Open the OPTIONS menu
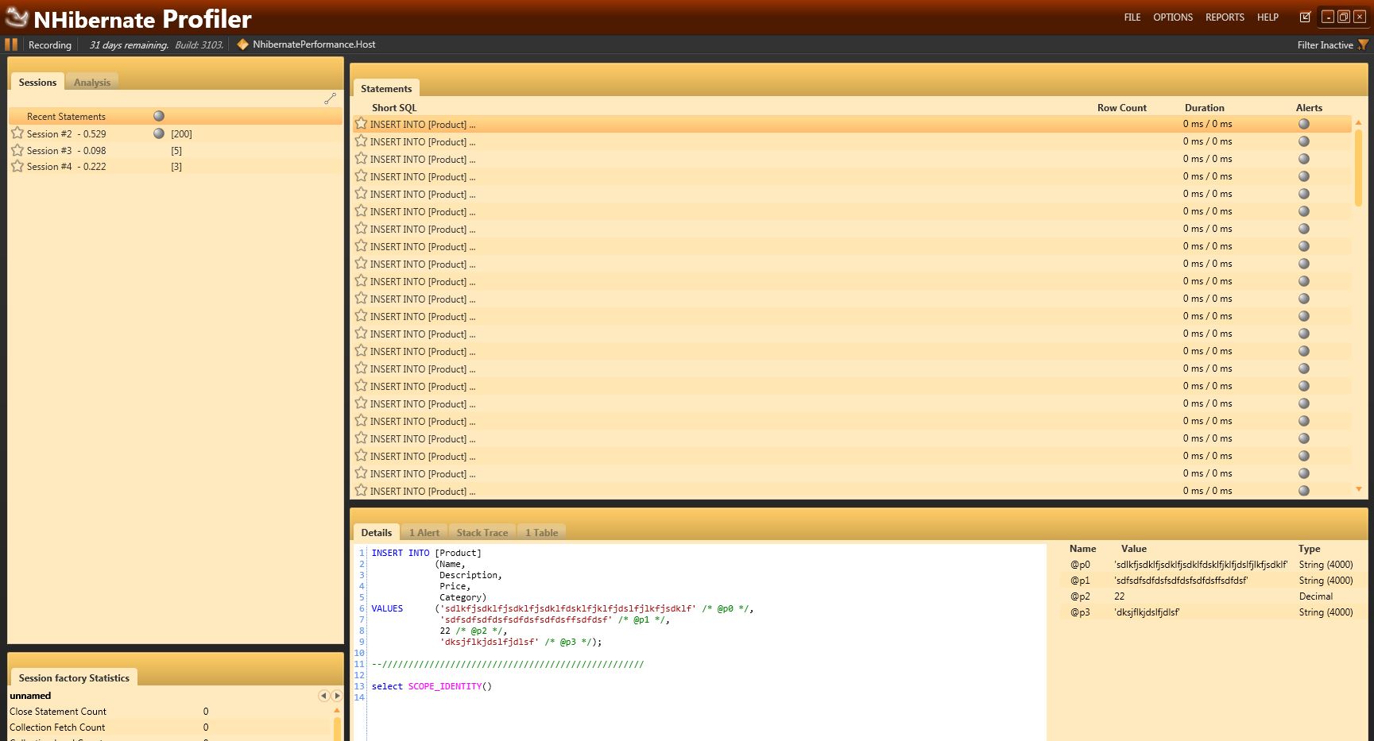The width and height of the screenshot is (1374, 741). (1173, 17)
